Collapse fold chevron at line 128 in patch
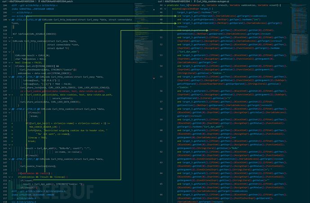Viewport: 310px width, 203px height. [9, 95]
